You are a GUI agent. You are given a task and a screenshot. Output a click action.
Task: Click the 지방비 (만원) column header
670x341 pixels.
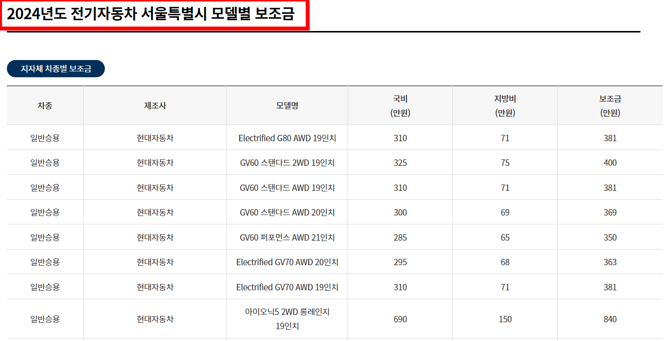505,106
